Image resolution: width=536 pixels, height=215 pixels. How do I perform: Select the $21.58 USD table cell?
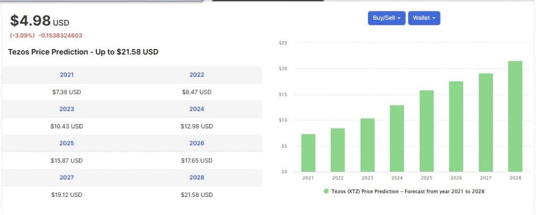(x=197, y=195)
